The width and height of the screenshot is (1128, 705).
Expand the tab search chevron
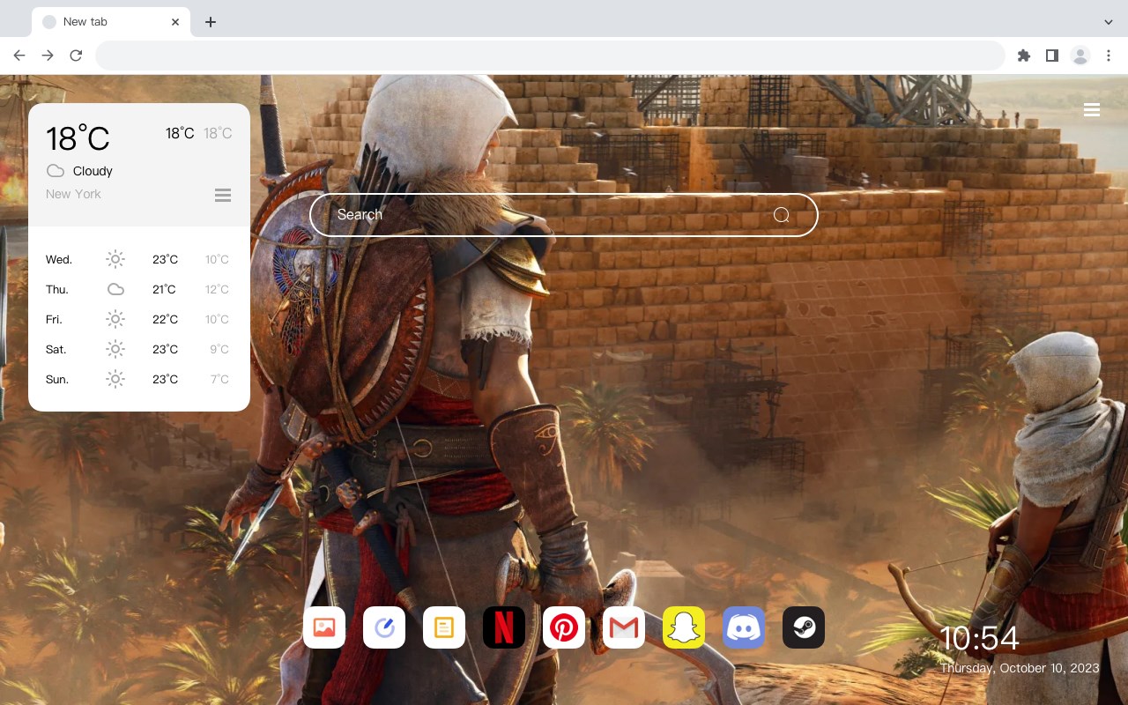tap(1109, 22)
